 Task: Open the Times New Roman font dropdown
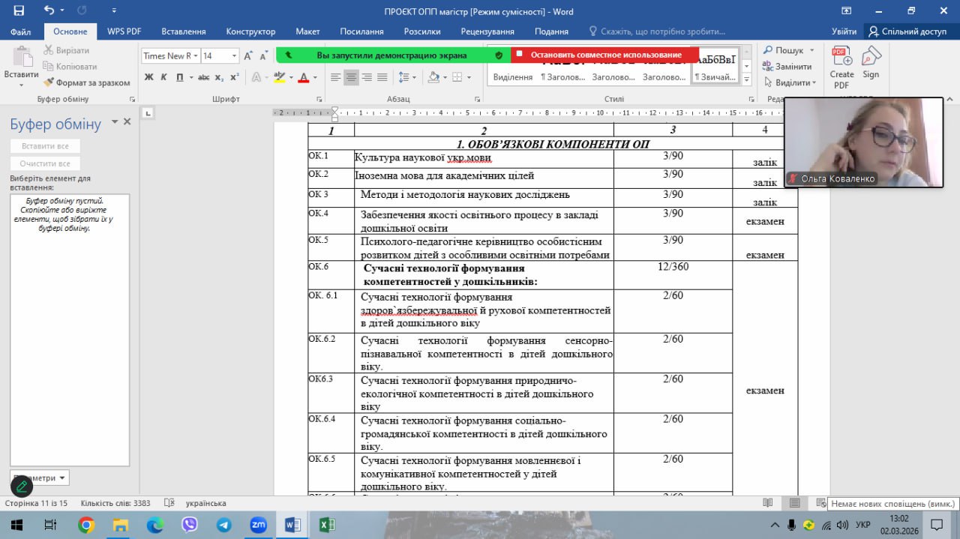[196, 56]
